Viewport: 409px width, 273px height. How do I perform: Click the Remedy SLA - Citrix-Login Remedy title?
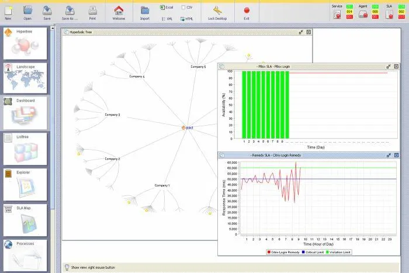click(276, 155)
